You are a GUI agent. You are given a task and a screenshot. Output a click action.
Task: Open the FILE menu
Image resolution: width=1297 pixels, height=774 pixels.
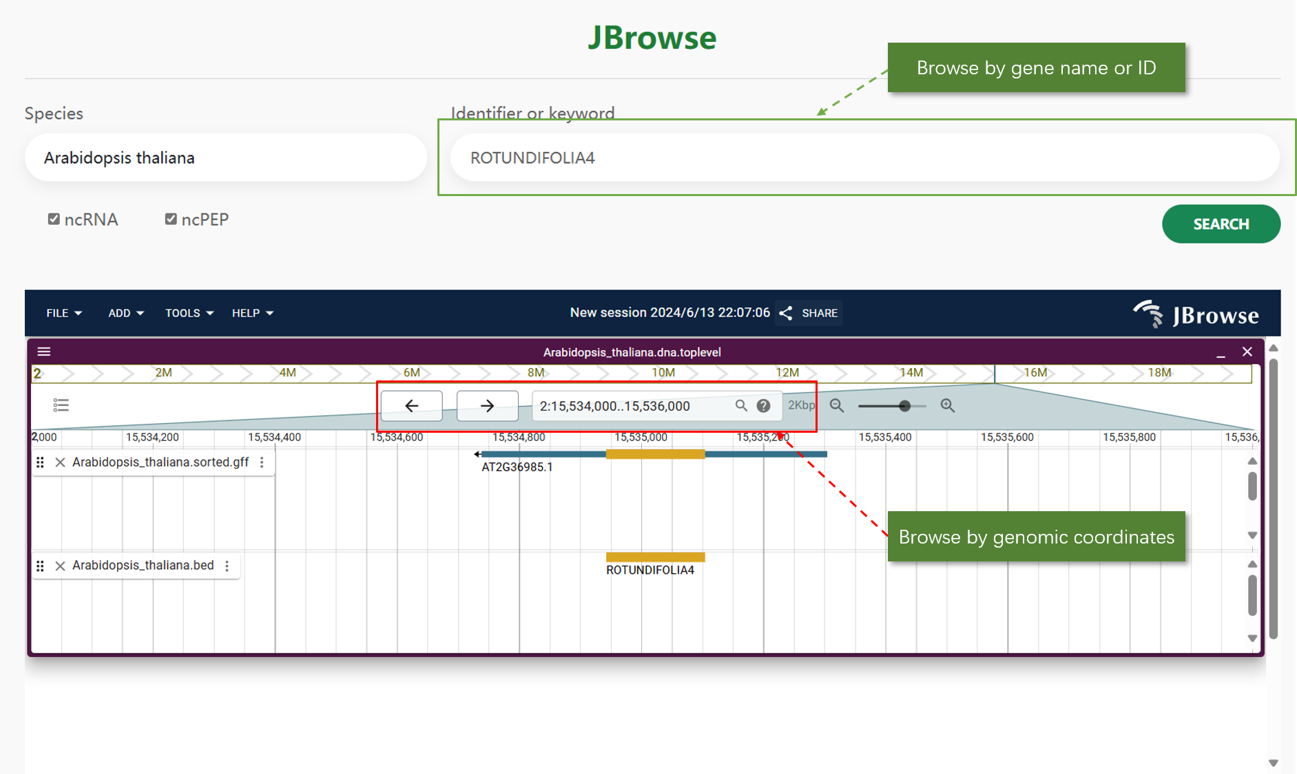[63, 313]
